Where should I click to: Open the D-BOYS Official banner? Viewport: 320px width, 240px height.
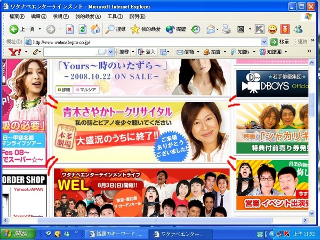point(272,84)
